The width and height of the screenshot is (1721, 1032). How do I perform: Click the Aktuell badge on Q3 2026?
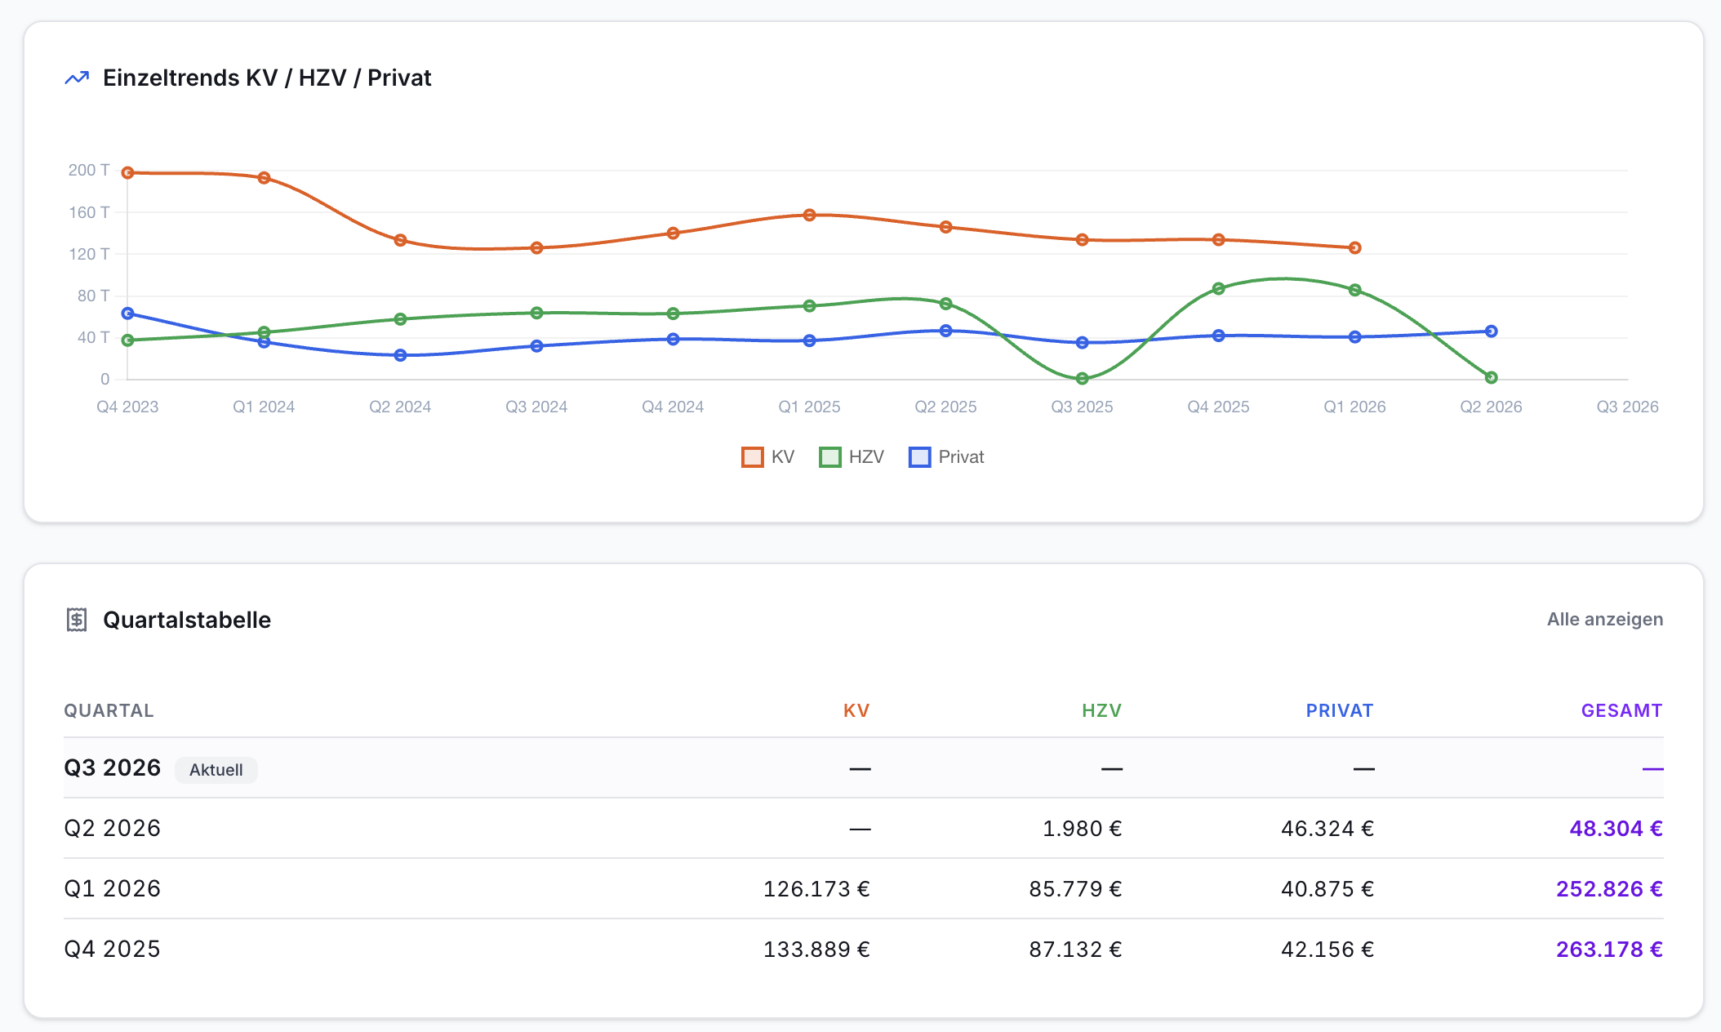tap(216, 769)
